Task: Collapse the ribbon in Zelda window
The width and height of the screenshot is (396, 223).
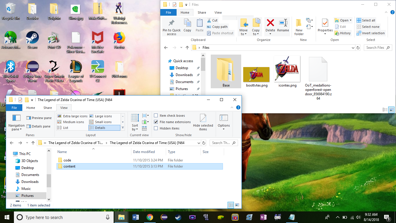Action: (x=232, y=107)
